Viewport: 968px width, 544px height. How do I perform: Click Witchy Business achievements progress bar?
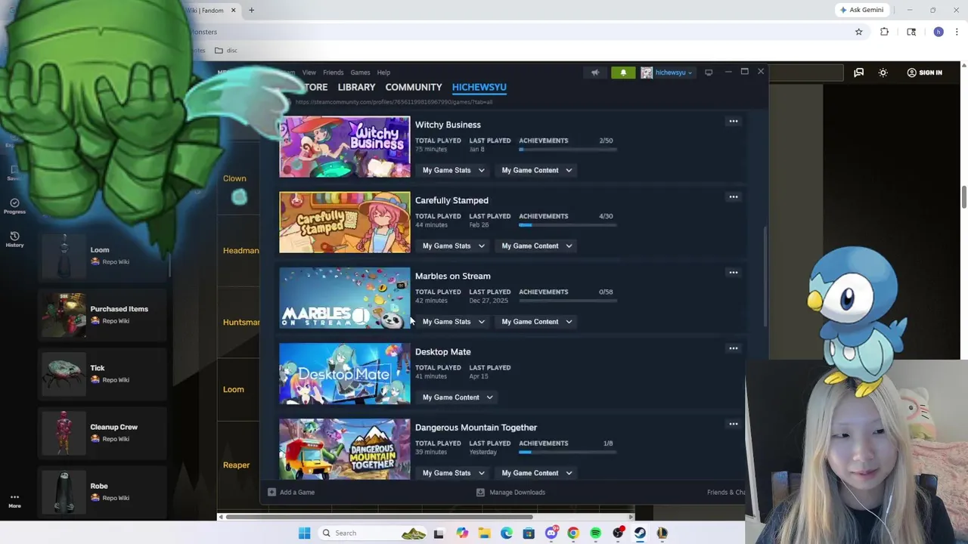[567, 150]
